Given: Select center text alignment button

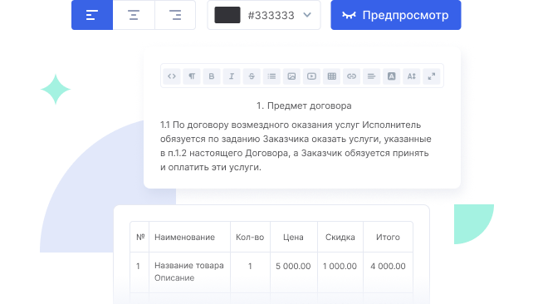Looking at the screenshot, I should pos(134,15).
